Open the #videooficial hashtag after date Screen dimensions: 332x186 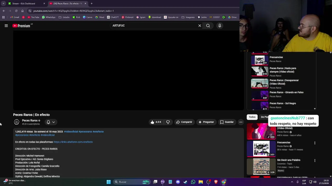click(x=71, y=131)
